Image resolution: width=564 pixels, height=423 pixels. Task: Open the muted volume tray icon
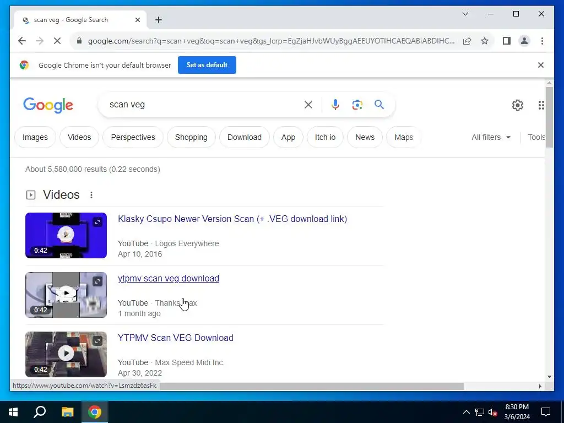[493, 412]
